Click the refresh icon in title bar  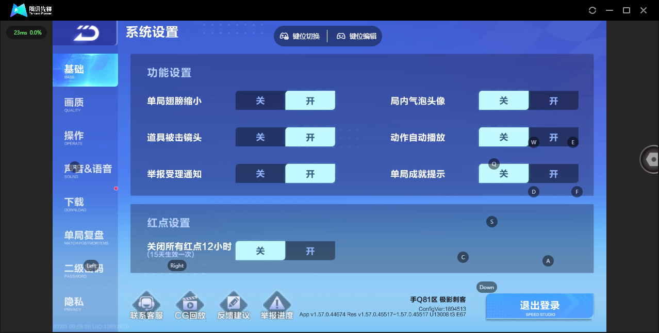click(x=592, y=10)
